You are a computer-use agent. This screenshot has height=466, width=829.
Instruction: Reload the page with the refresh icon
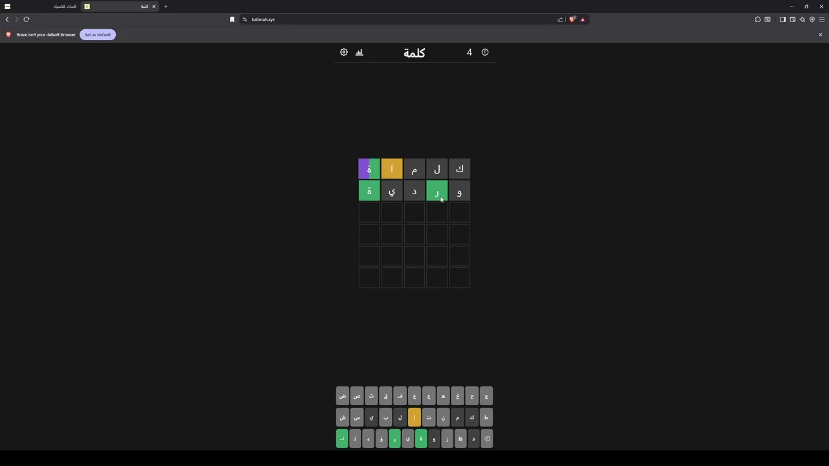tap(27, 19)
